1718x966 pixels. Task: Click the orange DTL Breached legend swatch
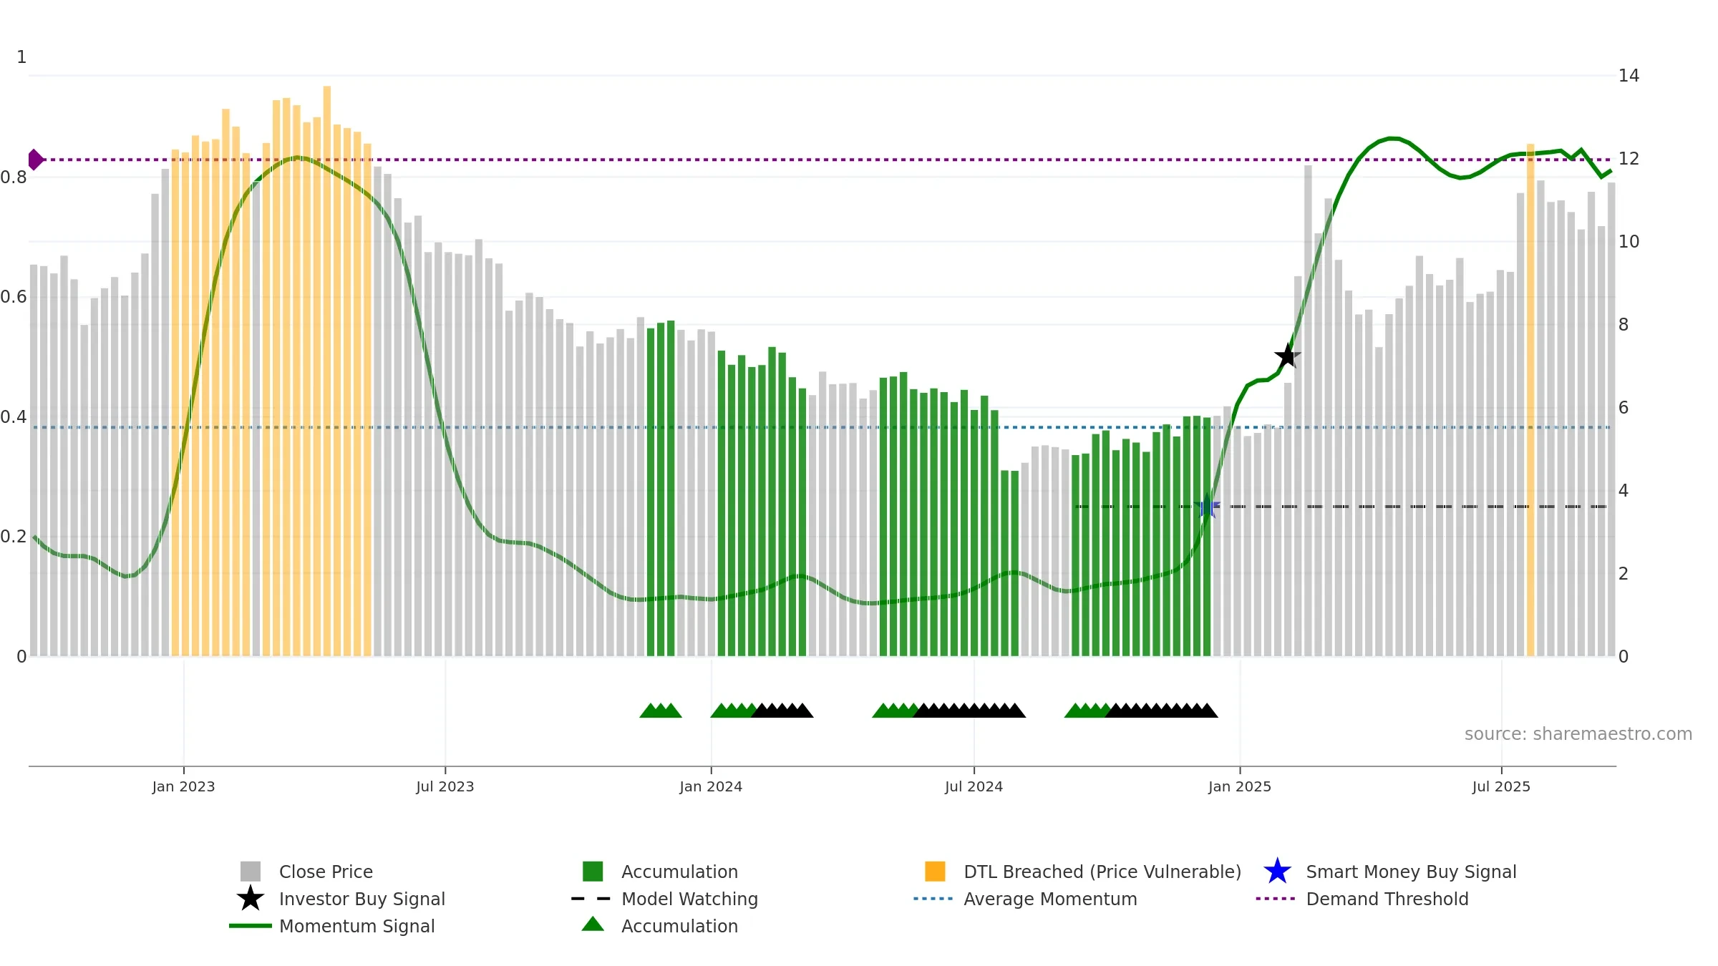[935, 871]
